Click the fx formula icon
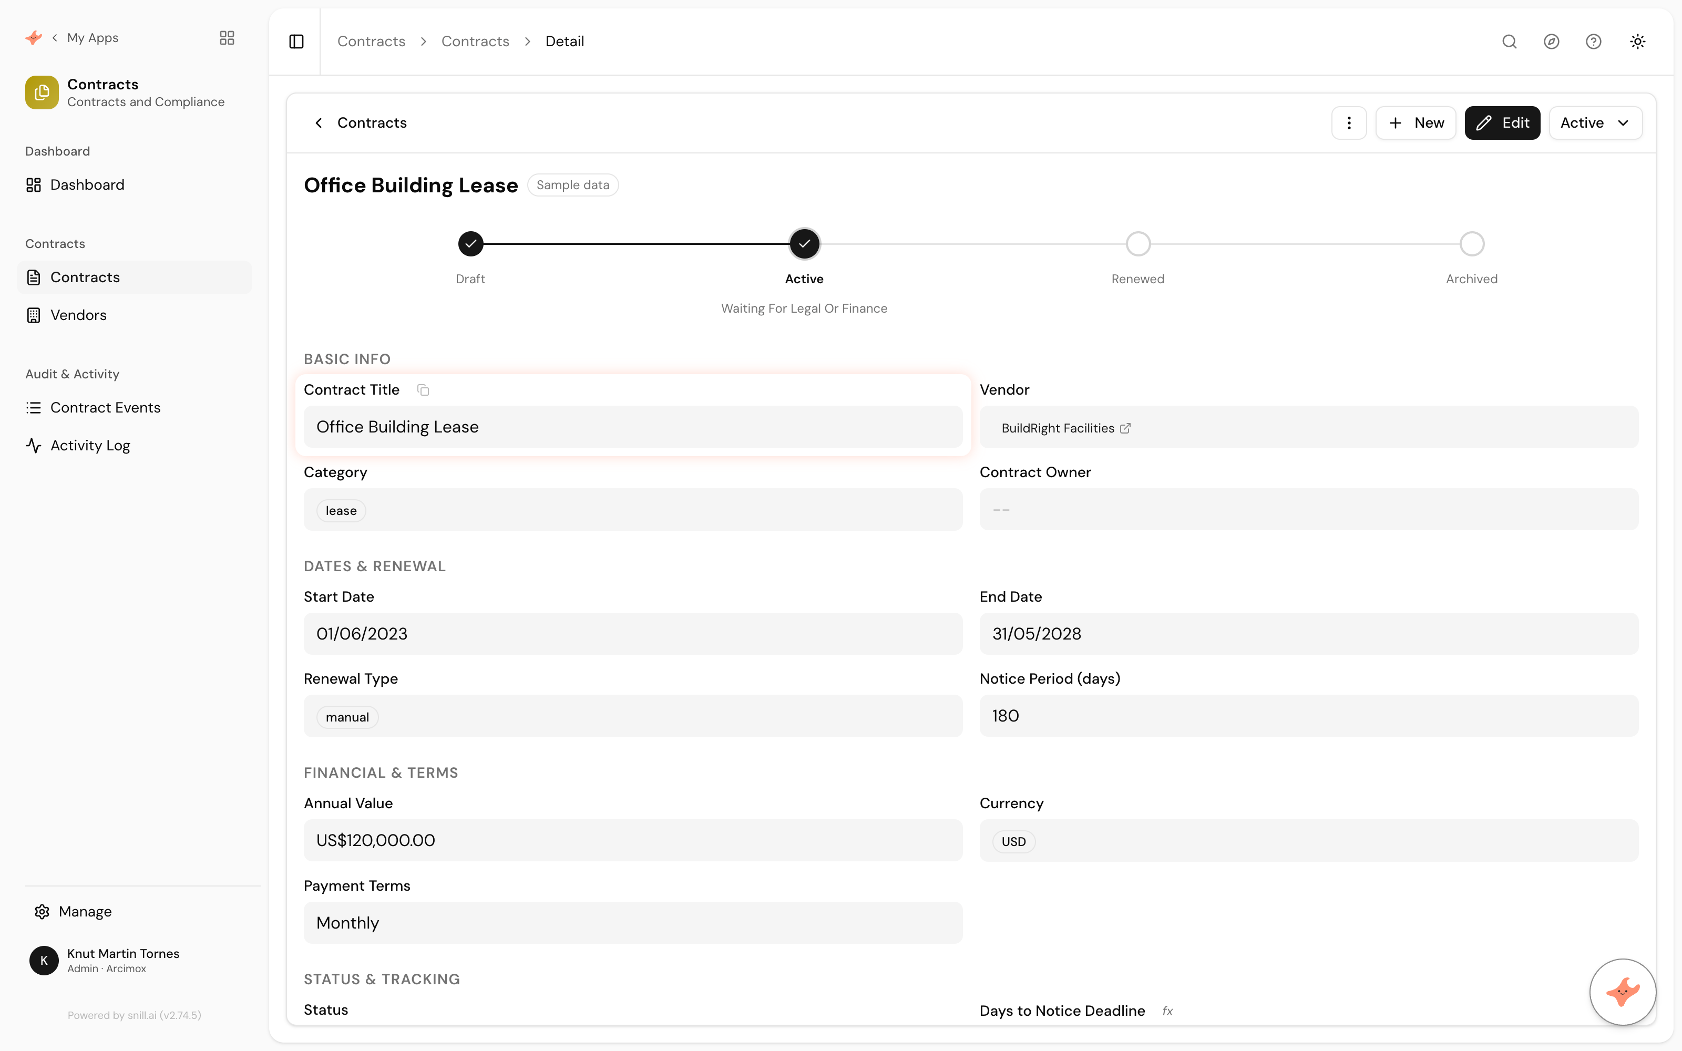1682x1051 pixels. pyautogui.click(x=1167, y=1012)
